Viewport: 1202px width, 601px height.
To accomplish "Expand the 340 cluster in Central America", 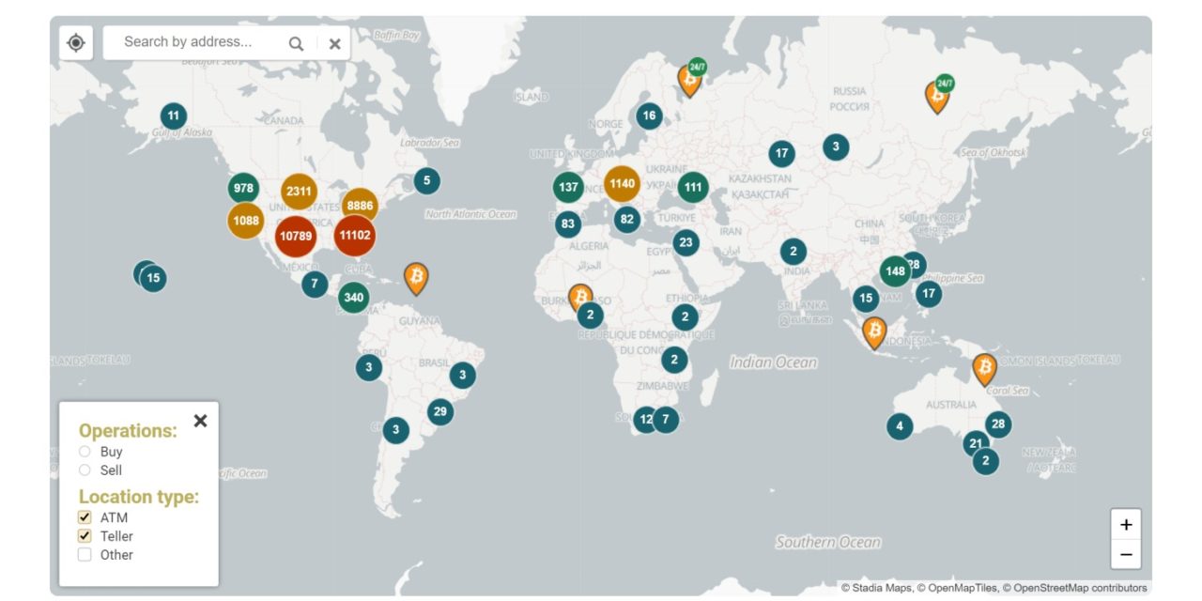I will click(x=353, y=298).
